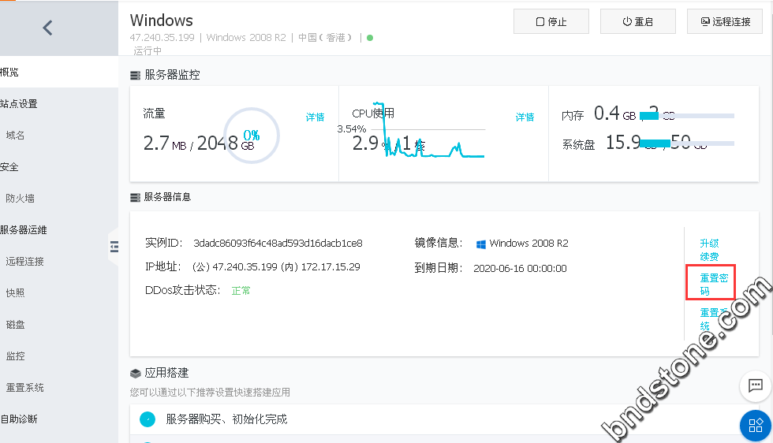Click the memory usage progress bar

click(686, 116)
